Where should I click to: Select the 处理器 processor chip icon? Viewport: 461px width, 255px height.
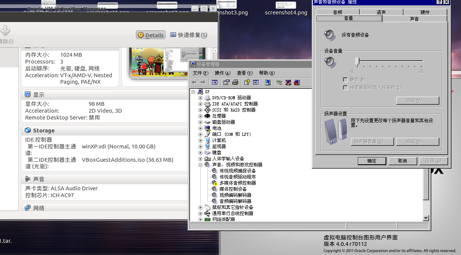pyautogui.click(x=207, y=116)
